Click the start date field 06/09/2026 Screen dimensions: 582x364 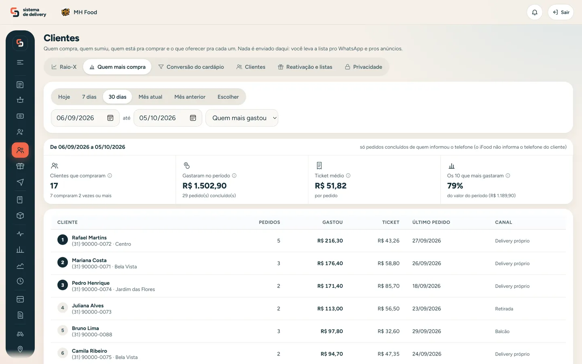pos(85,118)
